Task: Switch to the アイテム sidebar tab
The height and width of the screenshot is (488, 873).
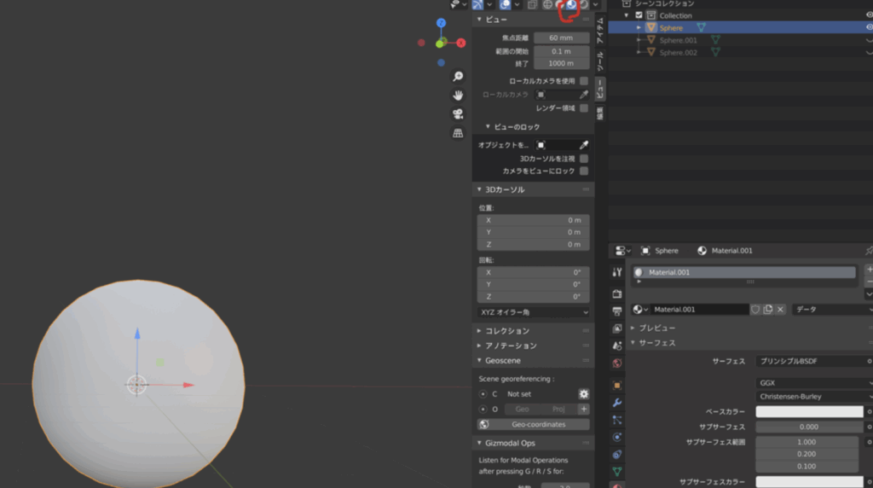Action: [599, 30]
